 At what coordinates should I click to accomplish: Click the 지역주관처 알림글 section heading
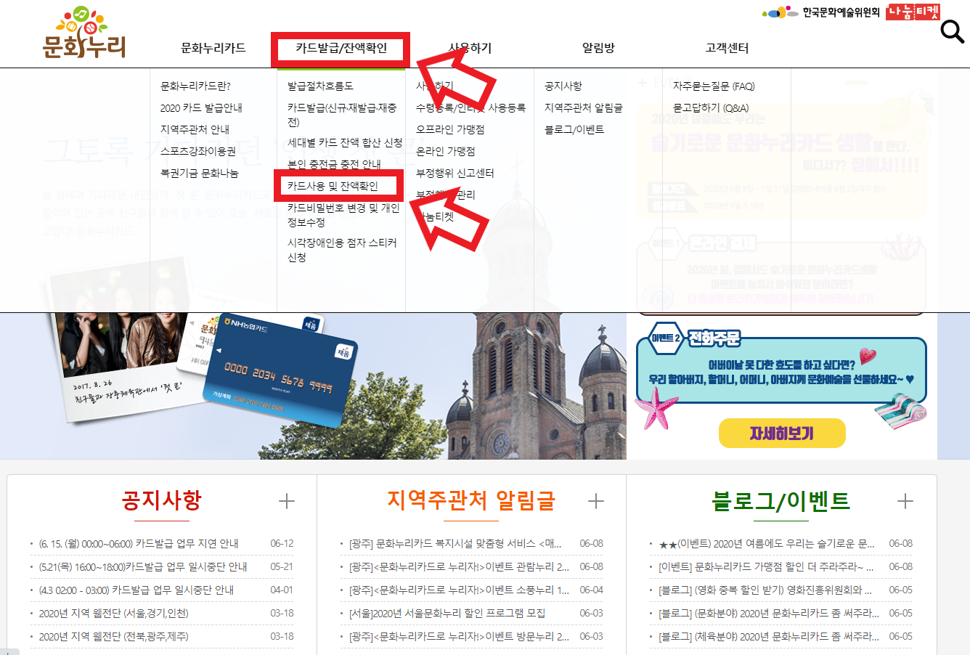pyautogui.click(x=471, y=500)
